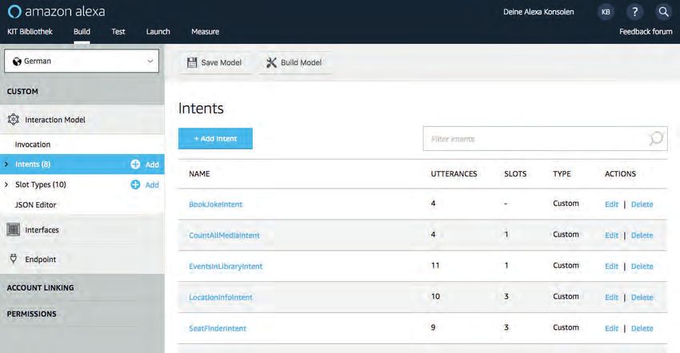Expand the Intents (8) tree arrow
Viewport: 680px width, 353px height.
click(x=7, y=165)
